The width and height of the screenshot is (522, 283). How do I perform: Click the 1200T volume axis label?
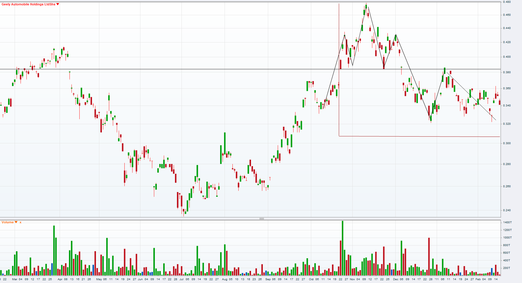click(x=507, y=230)
